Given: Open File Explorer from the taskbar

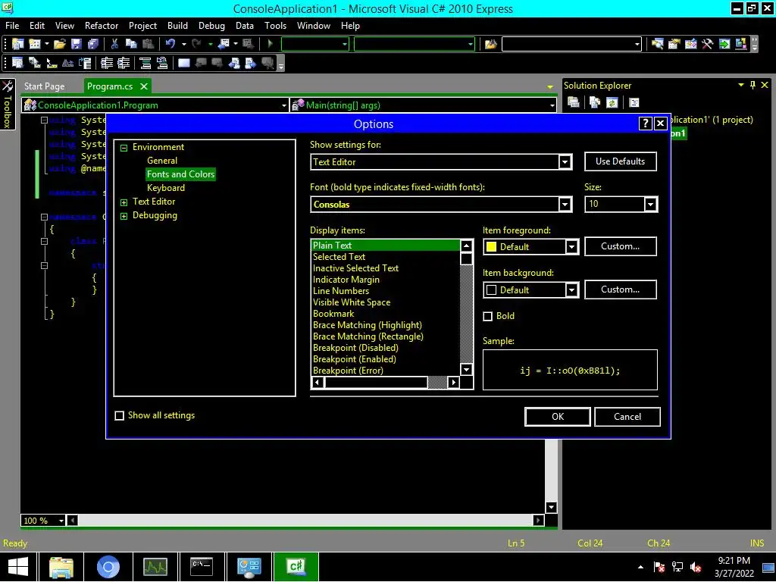Looking at the screenshot, I should pyautogui.click(x=61, y=567).
